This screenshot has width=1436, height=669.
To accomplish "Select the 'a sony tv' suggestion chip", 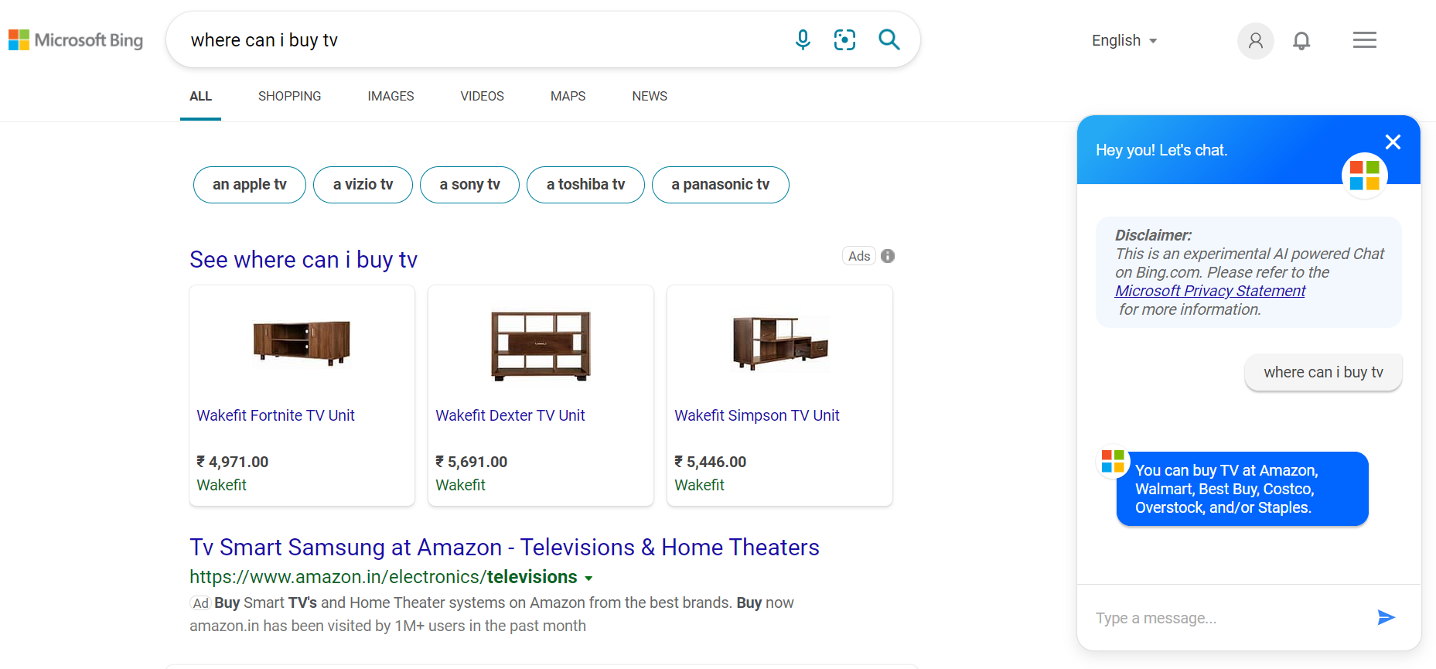I will tap(469, 185).
